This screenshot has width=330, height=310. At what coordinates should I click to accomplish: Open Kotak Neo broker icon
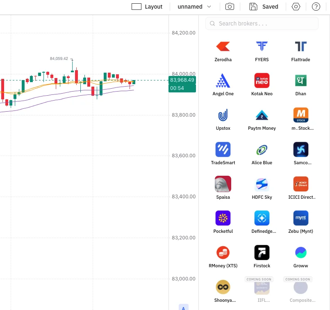coord(262,80)
